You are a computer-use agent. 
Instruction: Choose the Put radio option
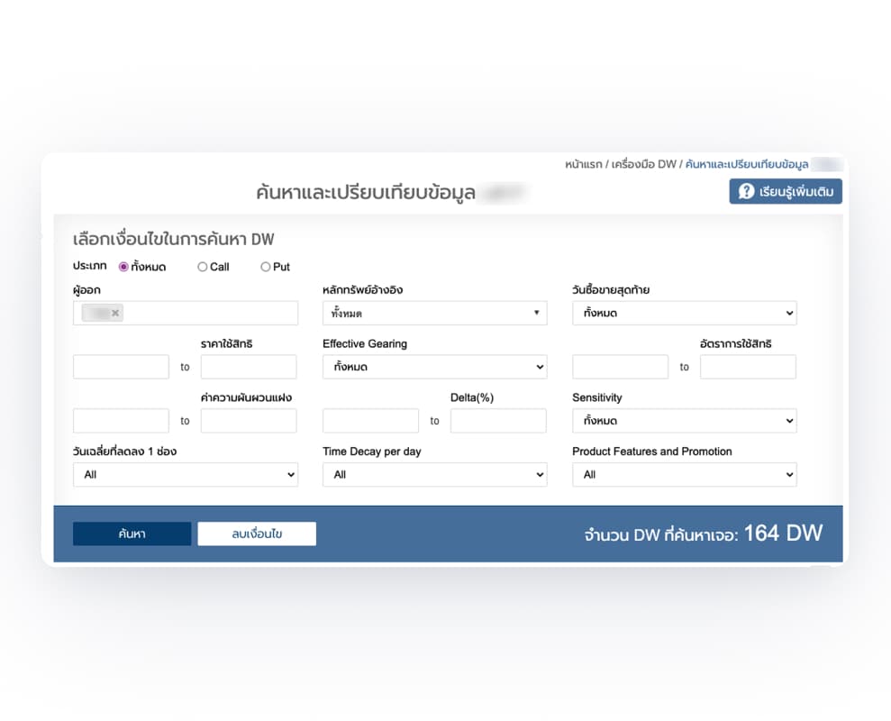266,267
